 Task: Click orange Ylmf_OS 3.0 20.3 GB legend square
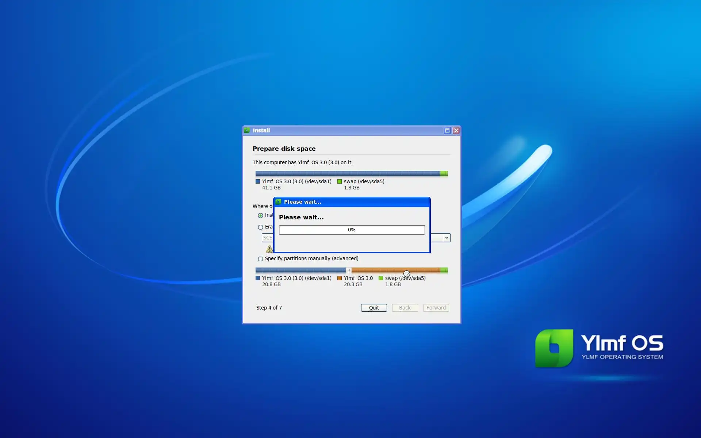coord(340,278)
